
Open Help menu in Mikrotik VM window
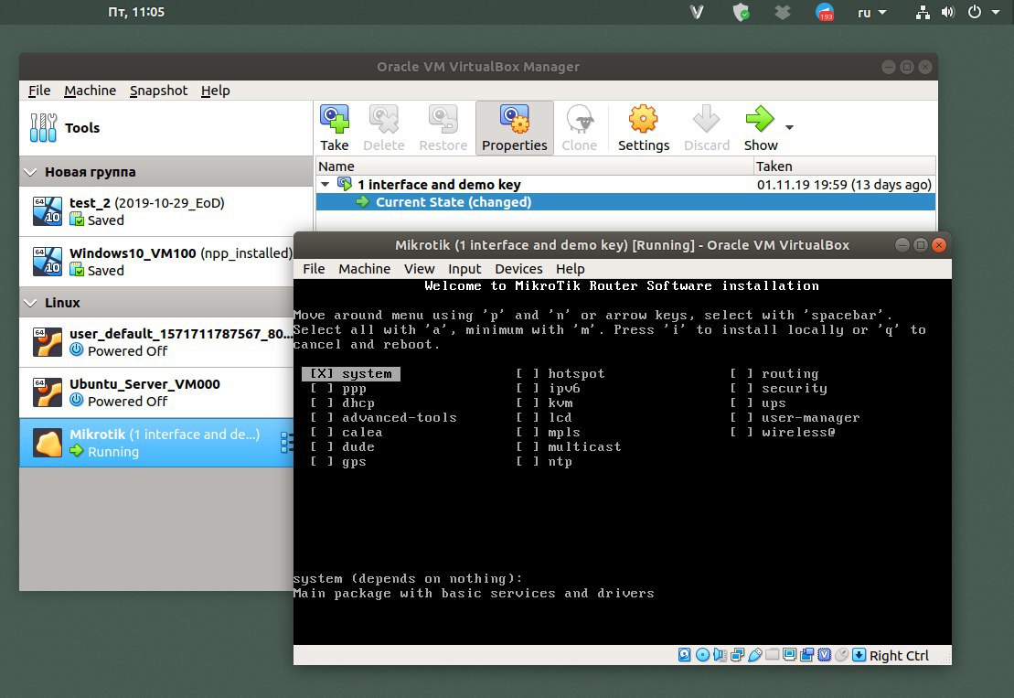571,268
